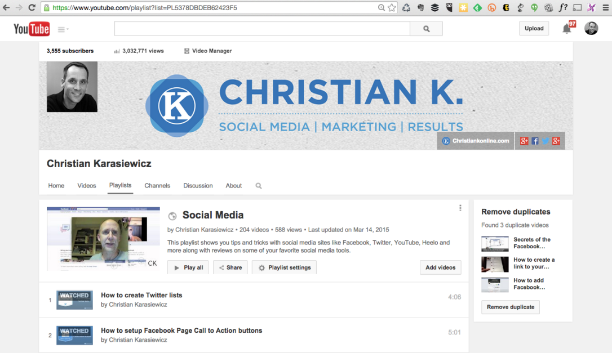Open duplicate video Secrets of the Facebook...
Image resolution: width=612 pixels, height=353 pixels.
click(x=532, y=243)
